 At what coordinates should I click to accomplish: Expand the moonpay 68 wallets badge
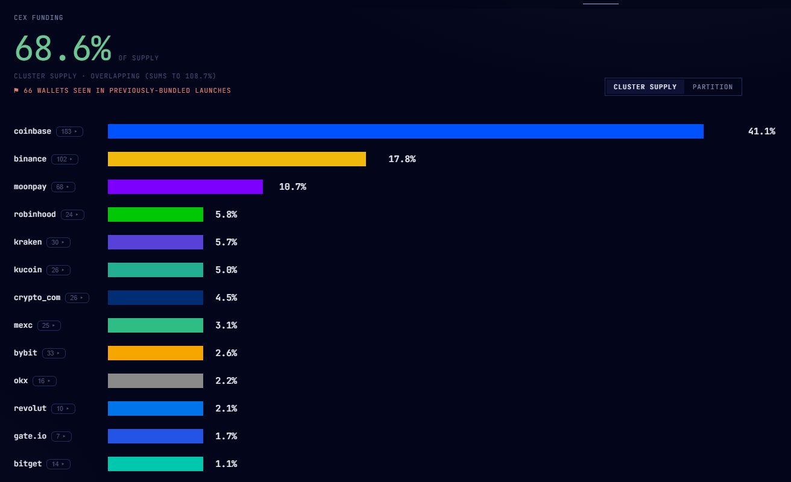click(63, 187)
